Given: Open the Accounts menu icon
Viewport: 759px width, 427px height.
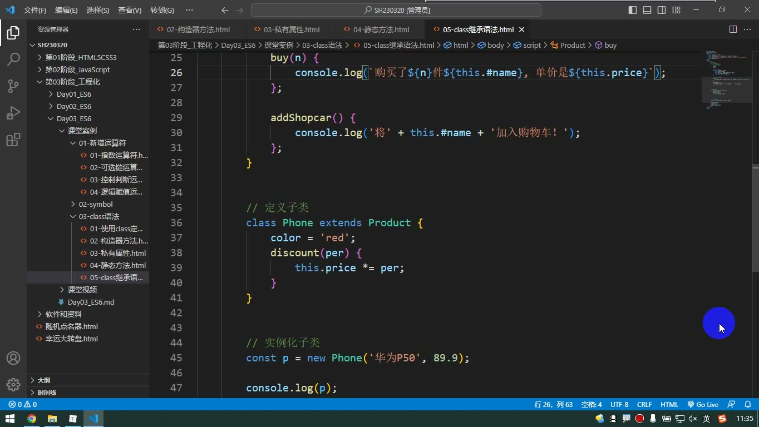Looking at the screenshot, I should tap(13, 359).
